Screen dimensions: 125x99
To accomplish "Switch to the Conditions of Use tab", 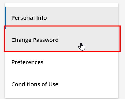I will tap(62, 84).
